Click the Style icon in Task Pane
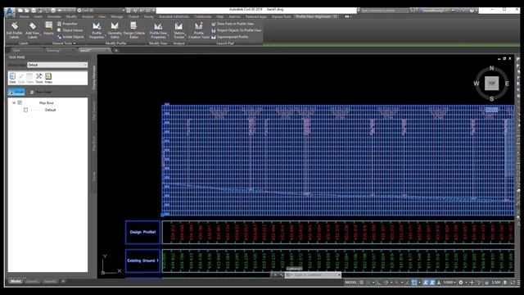This screenshot has width=524, height=295. point(21,78)
